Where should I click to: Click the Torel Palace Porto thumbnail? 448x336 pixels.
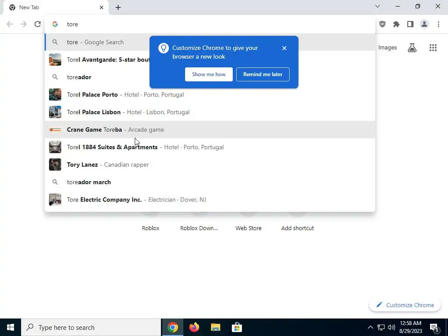pos(55,94)
